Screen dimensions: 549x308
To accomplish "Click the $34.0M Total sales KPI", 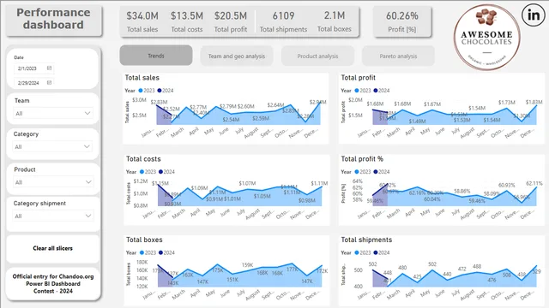I will (x=142, y=21).
